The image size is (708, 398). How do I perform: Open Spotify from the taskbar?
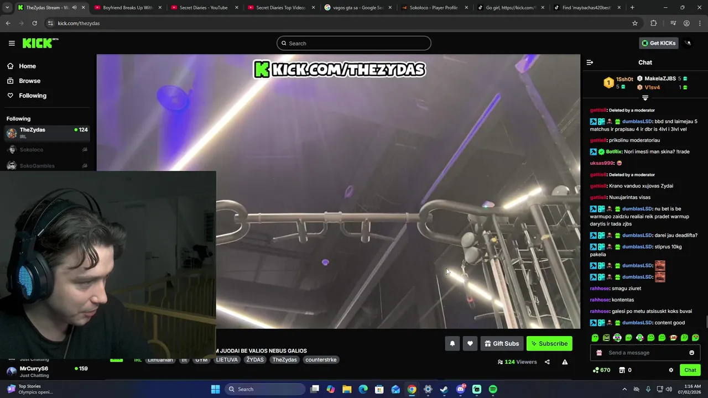[x=493, y=389]
